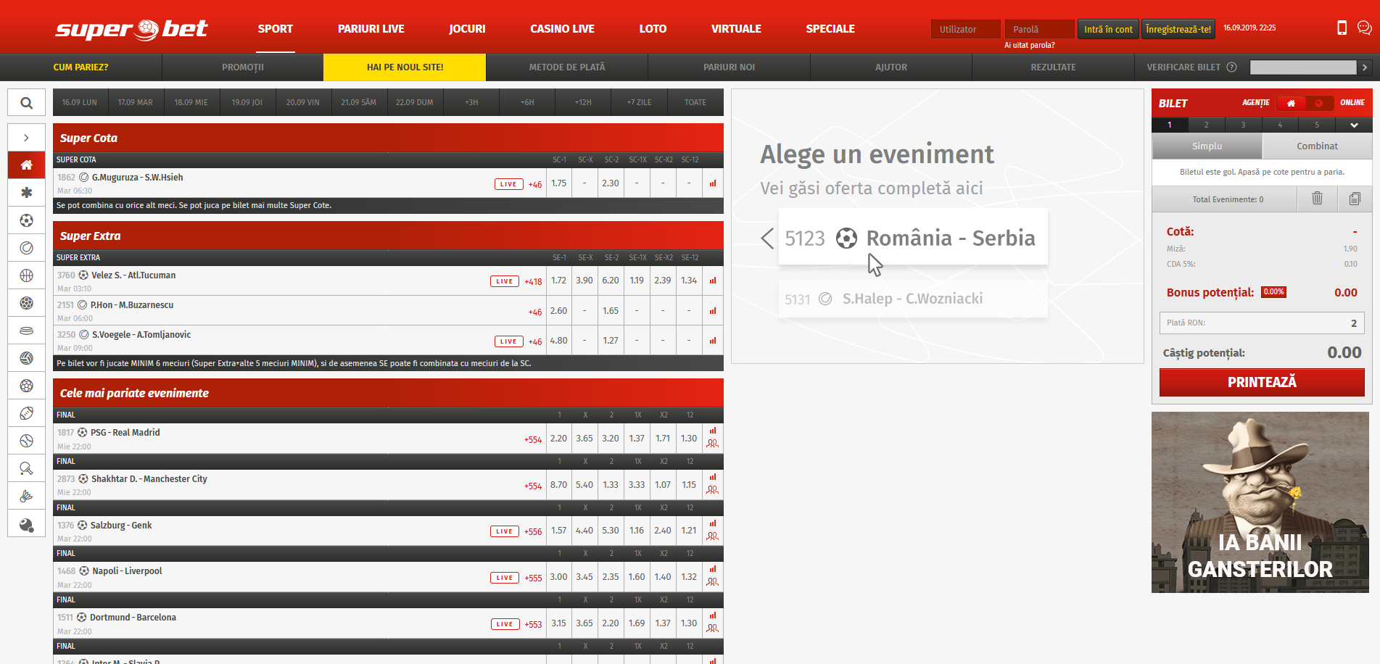Open statistics bar icon for PSG - Real Madrid
This screenshot has height=664, width=1380.
(x=713, y=431)
